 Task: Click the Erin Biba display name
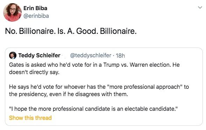(35, 8)
